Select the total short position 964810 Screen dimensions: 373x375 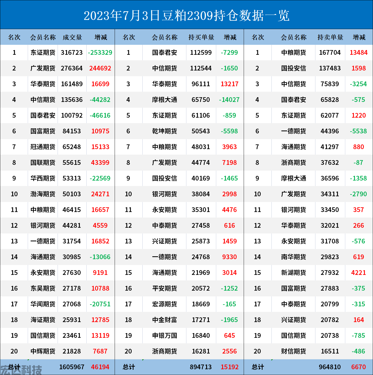point(330,367)
